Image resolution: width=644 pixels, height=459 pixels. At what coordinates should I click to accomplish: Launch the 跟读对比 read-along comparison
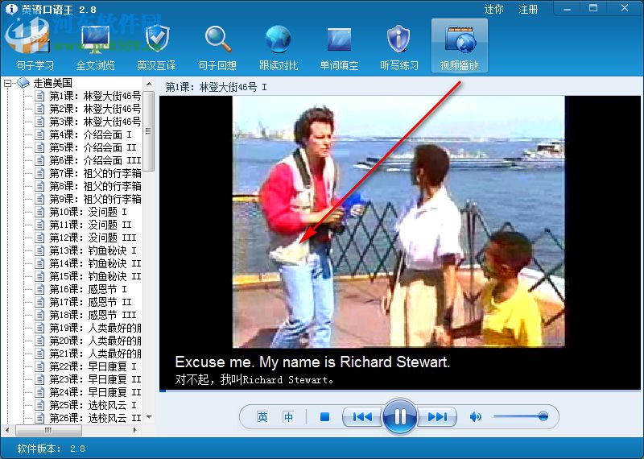tap(278, 48)
